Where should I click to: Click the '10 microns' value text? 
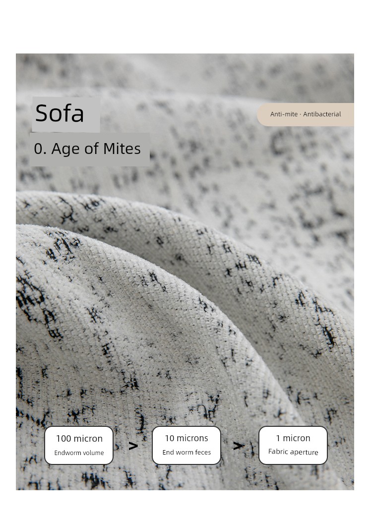coord(186,438)
